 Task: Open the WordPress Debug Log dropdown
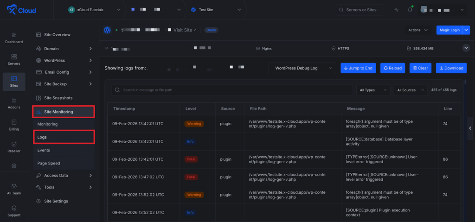click(x=302, y=68)
